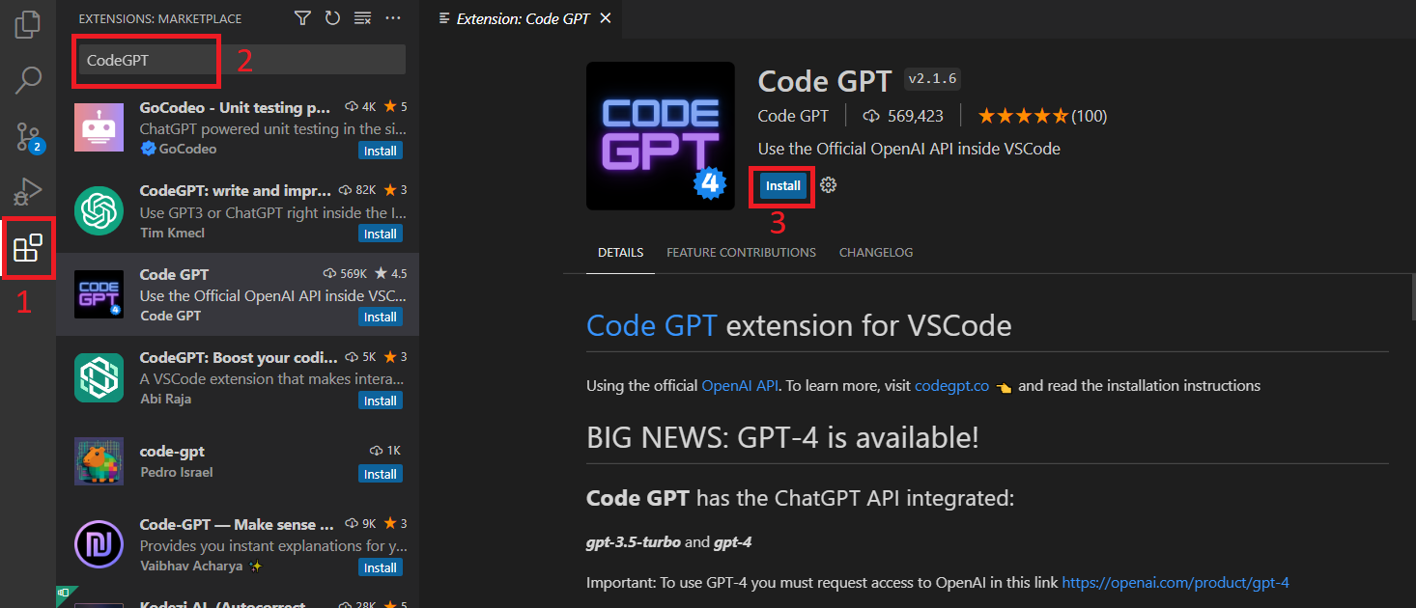Select the 'CodeGPT: write and impr...' title
Image resolution: width=1416 pixels, height=608 pixels.
[236, 190]
